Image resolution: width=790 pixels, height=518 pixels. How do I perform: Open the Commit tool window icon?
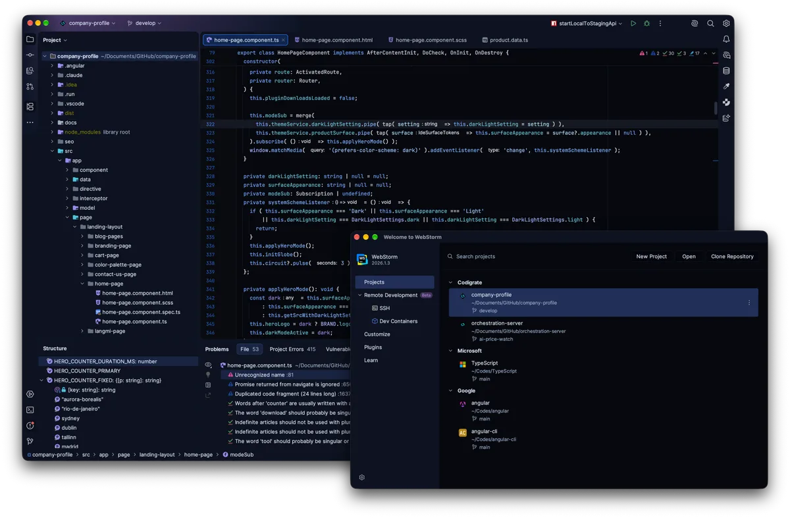pos(30,55)
